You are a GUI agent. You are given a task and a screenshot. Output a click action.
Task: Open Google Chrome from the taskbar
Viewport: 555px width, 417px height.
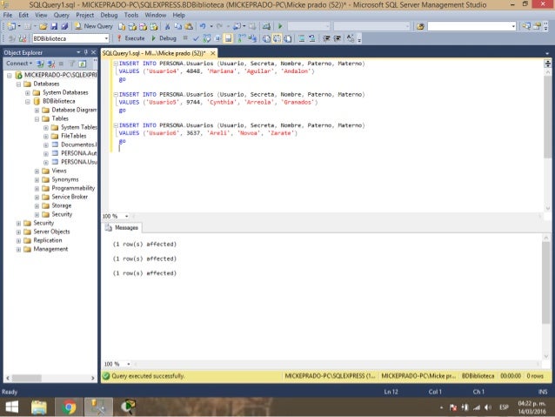69,407
